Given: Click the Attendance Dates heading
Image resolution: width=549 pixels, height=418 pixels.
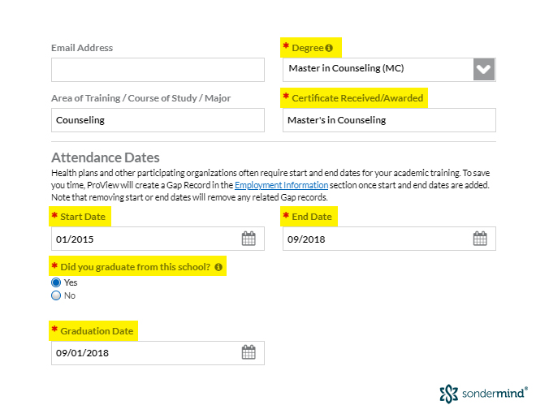Looking at the screenshot, I should pos(106,157).
